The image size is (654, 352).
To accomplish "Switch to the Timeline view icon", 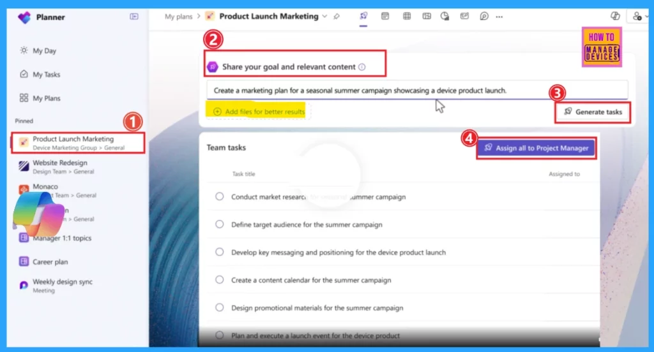I will point(426,16).
